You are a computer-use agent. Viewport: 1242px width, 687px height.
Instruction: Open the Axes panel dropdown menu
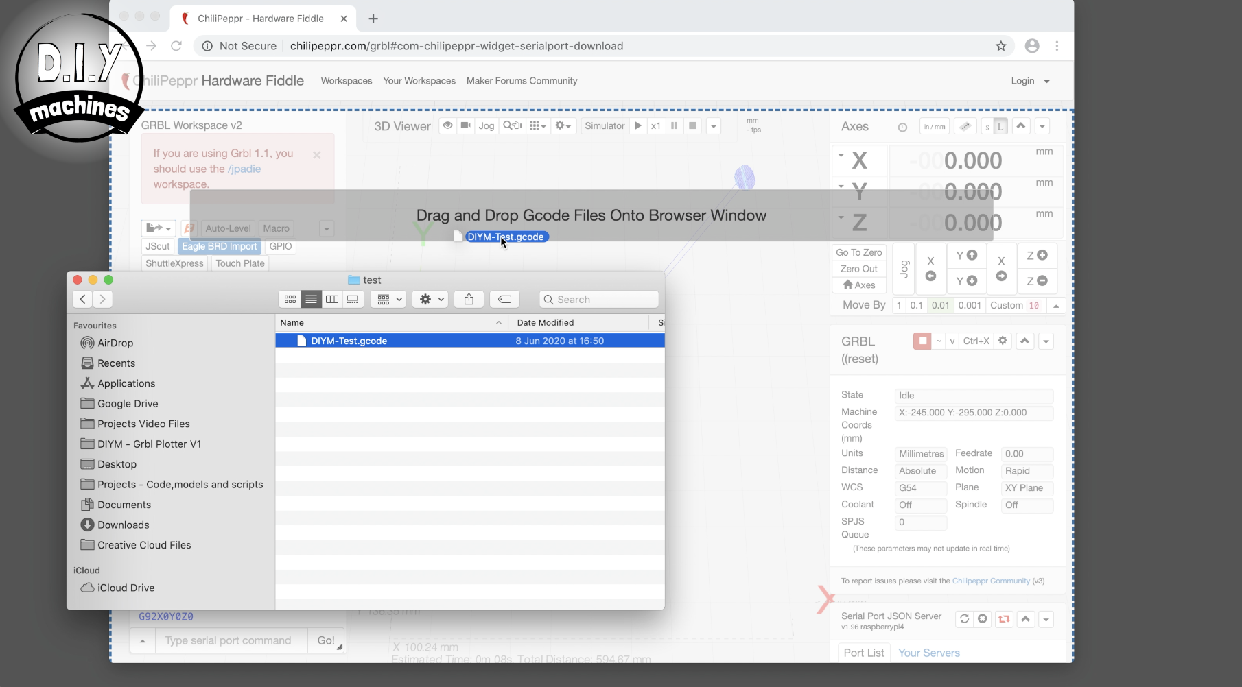coord(1042,126)
